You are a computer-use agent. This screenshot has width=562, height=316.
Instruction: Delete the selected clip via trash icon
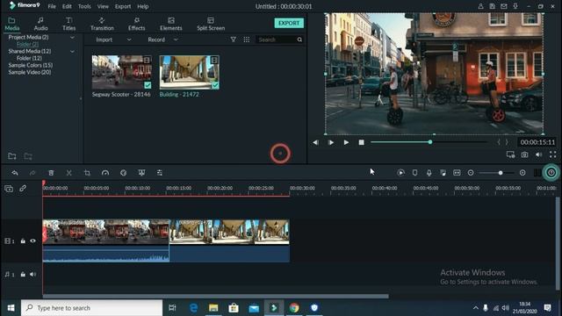pos(51,173)
